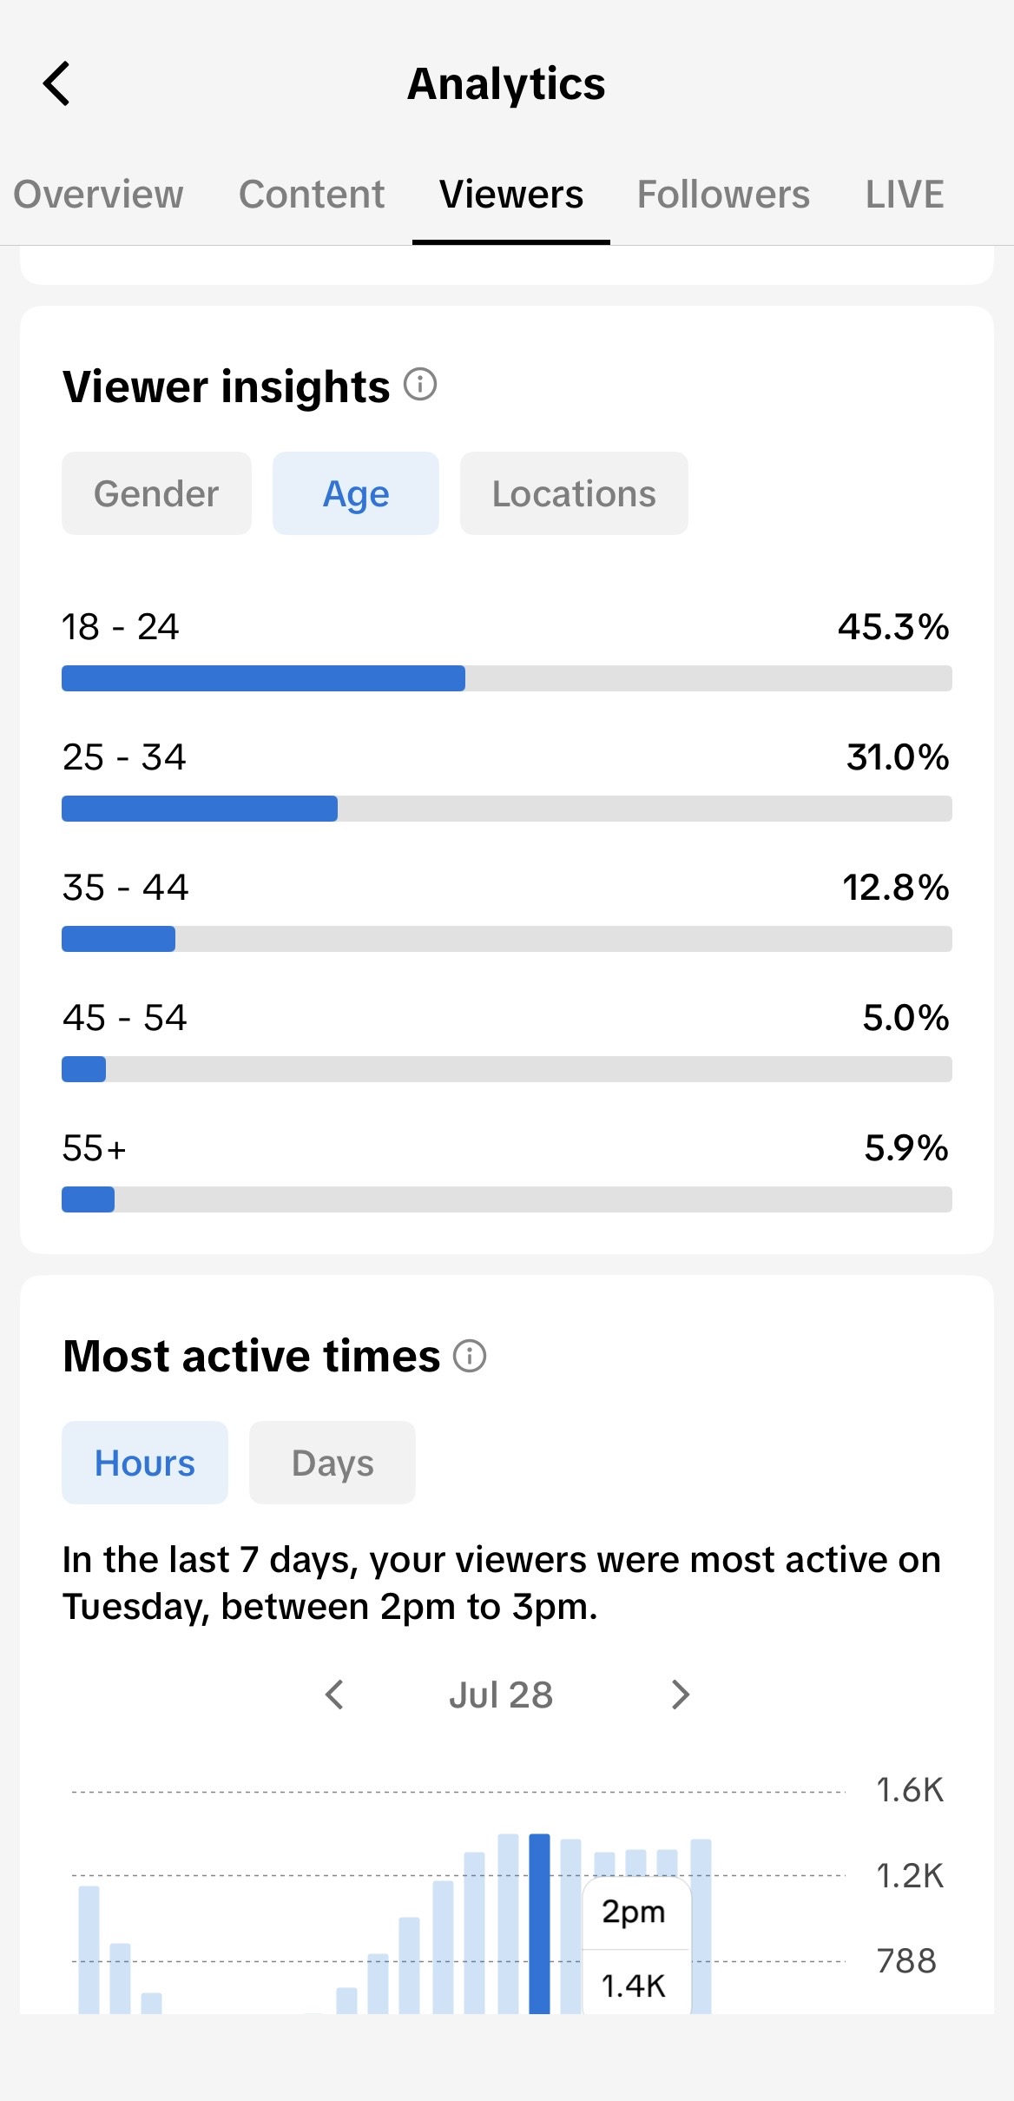
Task: Click the Jul 28 date label
Action: (x=501, y=1695)
